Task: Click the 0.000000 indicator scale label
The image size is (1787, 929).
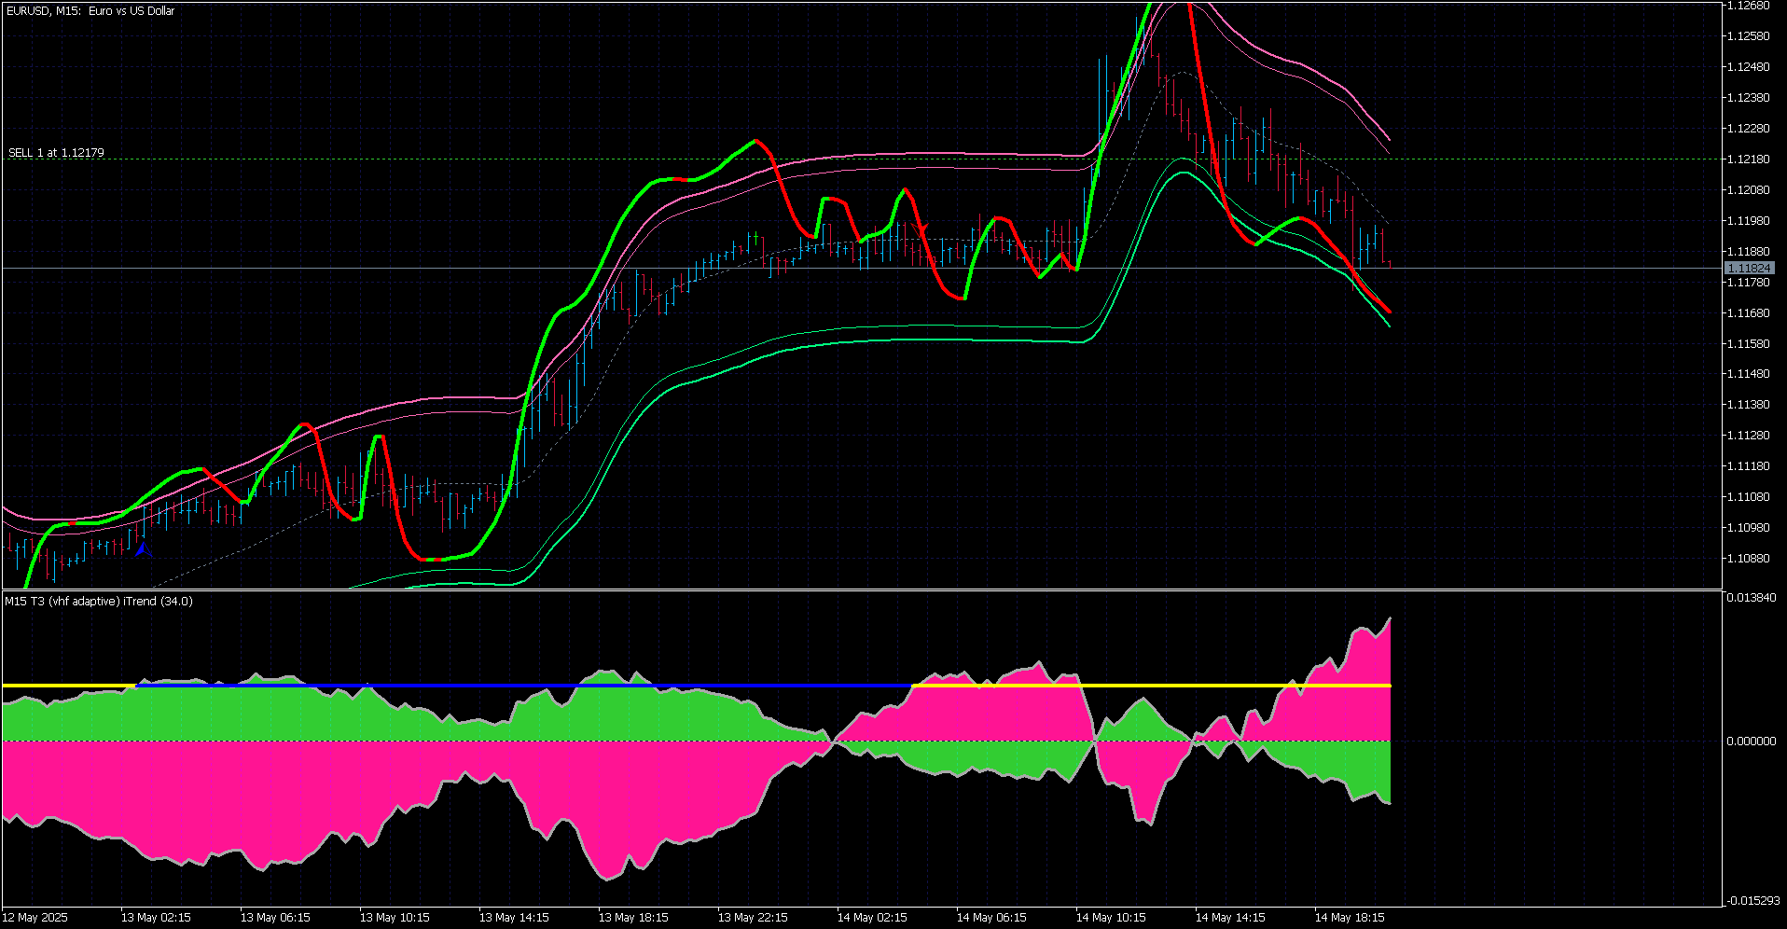Action: point(1751,741)
